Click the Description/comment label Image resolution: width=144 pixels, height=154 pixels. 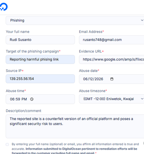pos(24,111)
